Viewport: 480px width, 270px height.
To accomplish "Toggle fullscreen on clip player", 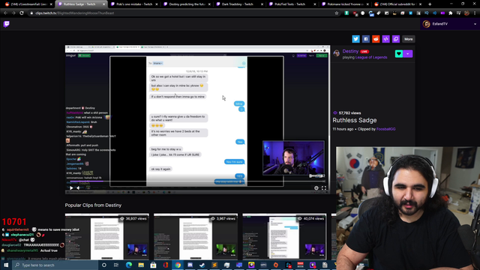I will pyautogui.click(x=324, y=188).
